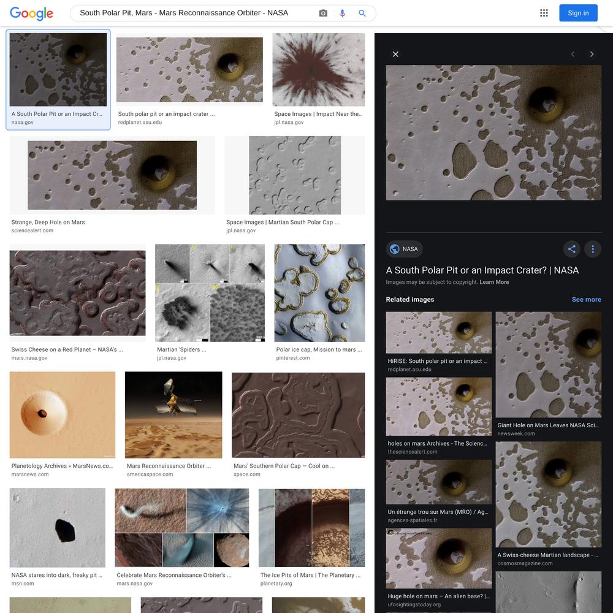
Task: Click the search query input field
Action: point(196,13)
